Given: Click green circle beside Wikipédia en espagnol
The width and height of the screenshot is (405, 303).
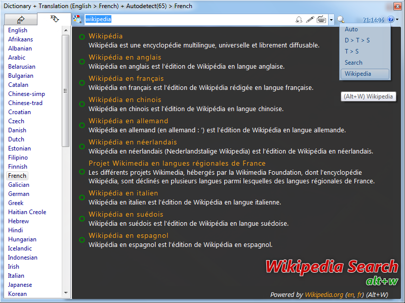Looking at the screenshot, I should pyautogui.click(x=82, y=240).
